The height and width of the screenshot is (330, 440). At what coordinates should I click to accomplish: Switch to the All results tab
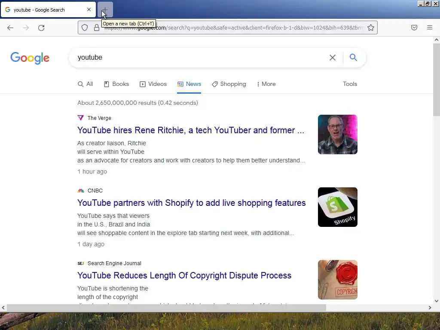tap(86, 84)
